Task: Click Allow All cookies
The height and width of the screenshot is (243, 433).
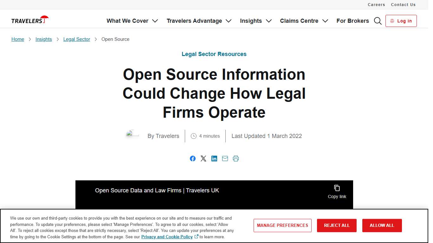Action: click(x=382, y=225)
